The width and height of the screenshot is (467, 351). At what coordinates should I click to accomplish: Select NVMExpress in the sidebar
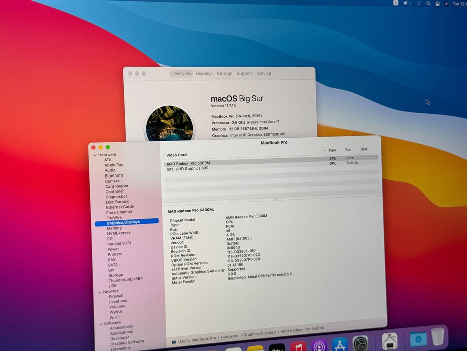tap(119, 233)
